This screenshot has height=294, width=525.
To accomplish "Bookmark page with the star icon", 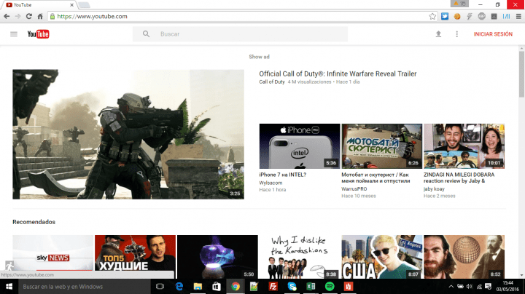I will 432,16.
